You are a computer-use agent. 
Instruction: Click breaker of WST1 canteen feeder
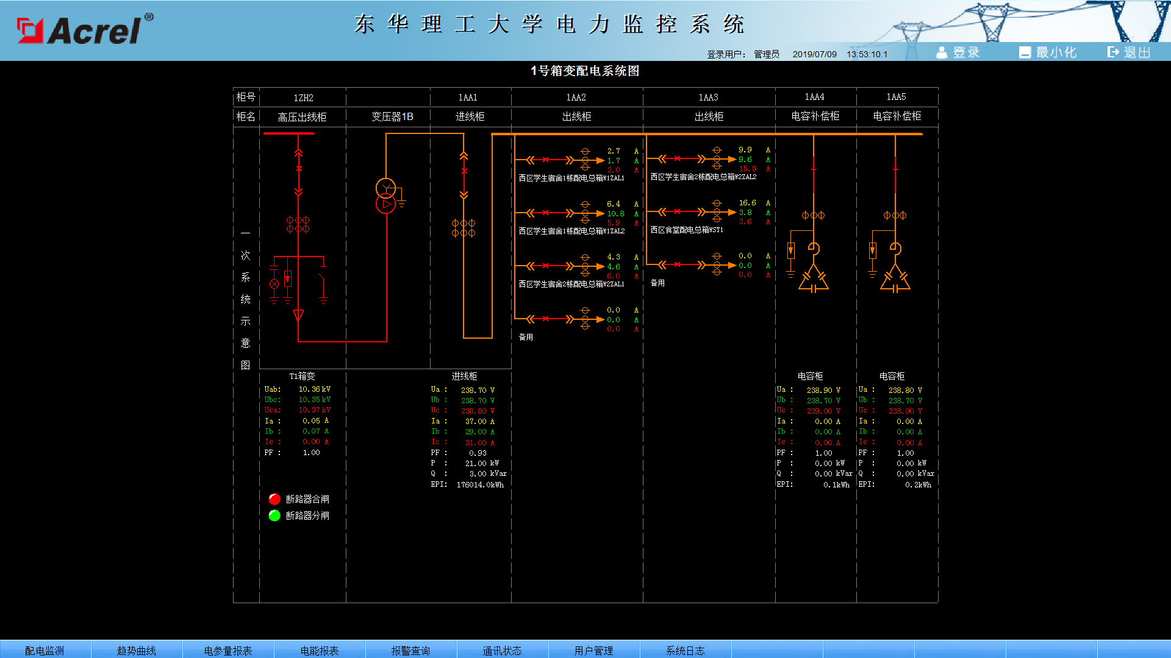(678, 212)
